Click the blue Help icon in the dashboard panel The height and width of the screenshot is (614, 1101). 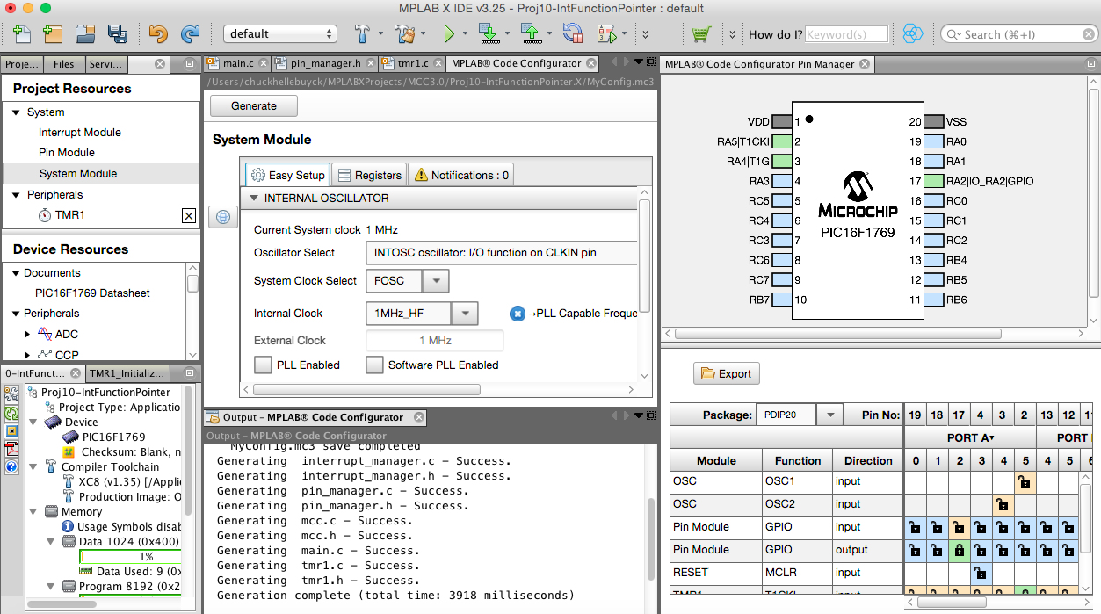tap(11, 466)
